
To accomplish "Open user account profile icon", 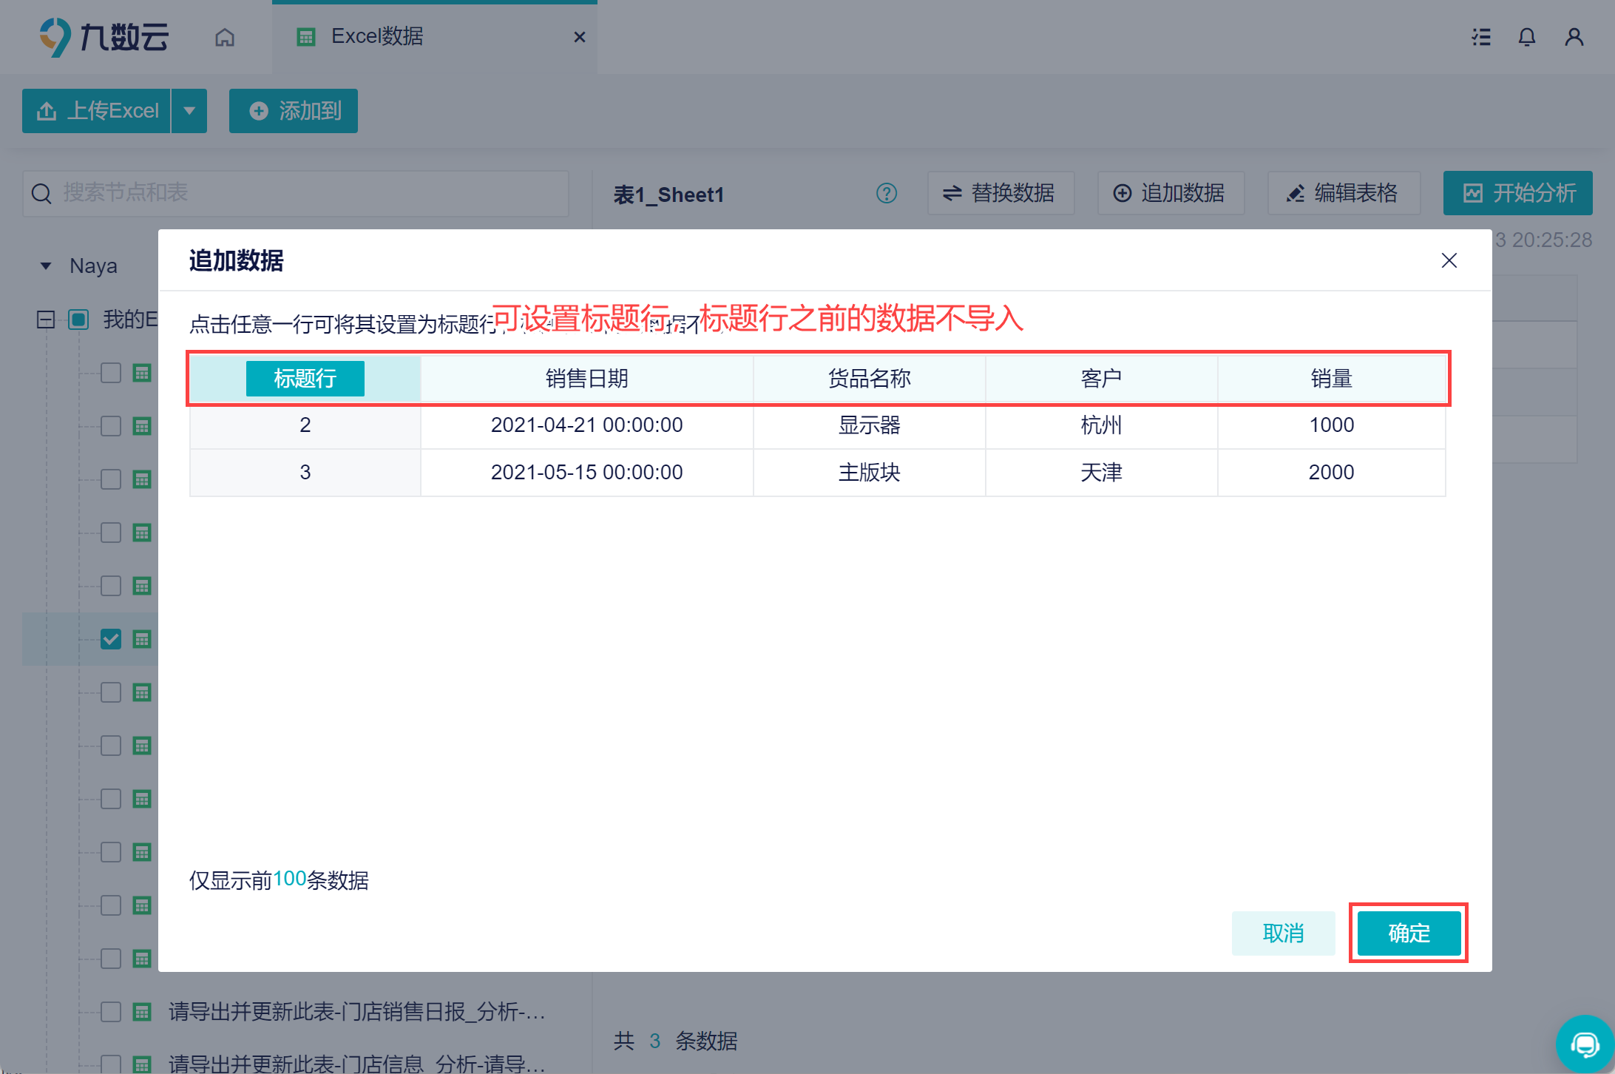I will coord(1574,37).
